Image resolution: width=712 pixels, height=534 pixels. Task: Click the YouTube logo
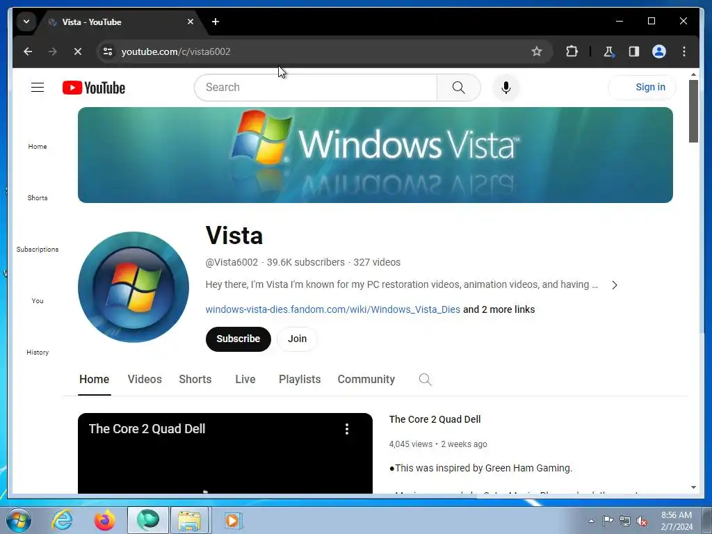[x=94, y=88]
